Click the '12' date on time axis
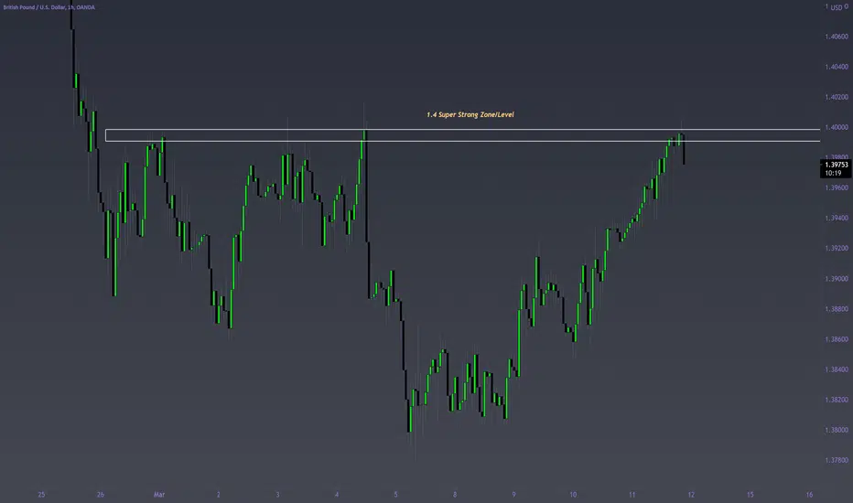853x503 pixels. click(x=691, y=494)
